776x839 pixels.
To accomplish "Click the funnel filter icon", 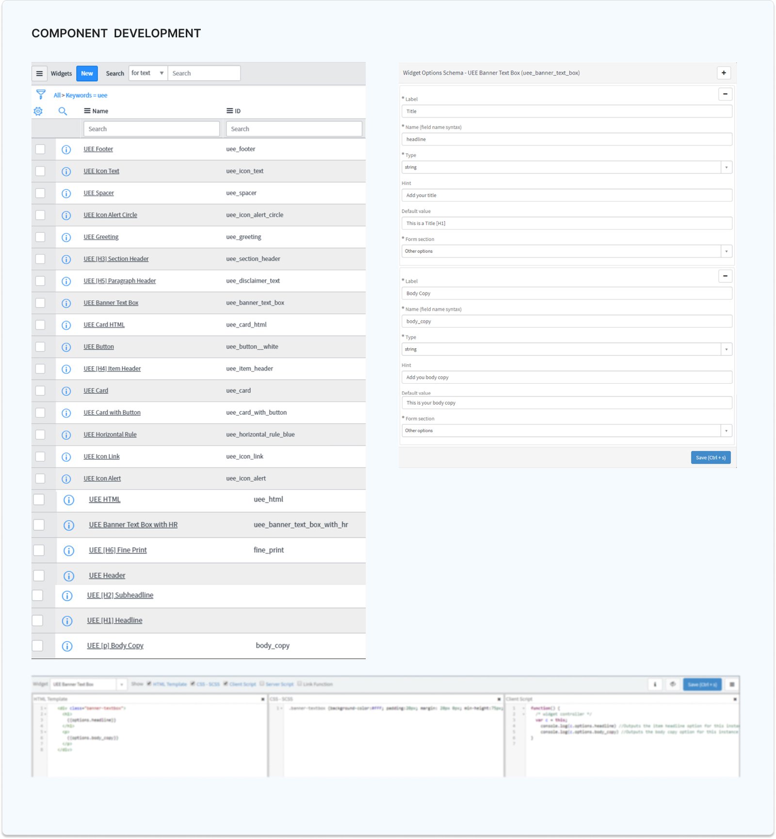I will (x=41, y=94).
